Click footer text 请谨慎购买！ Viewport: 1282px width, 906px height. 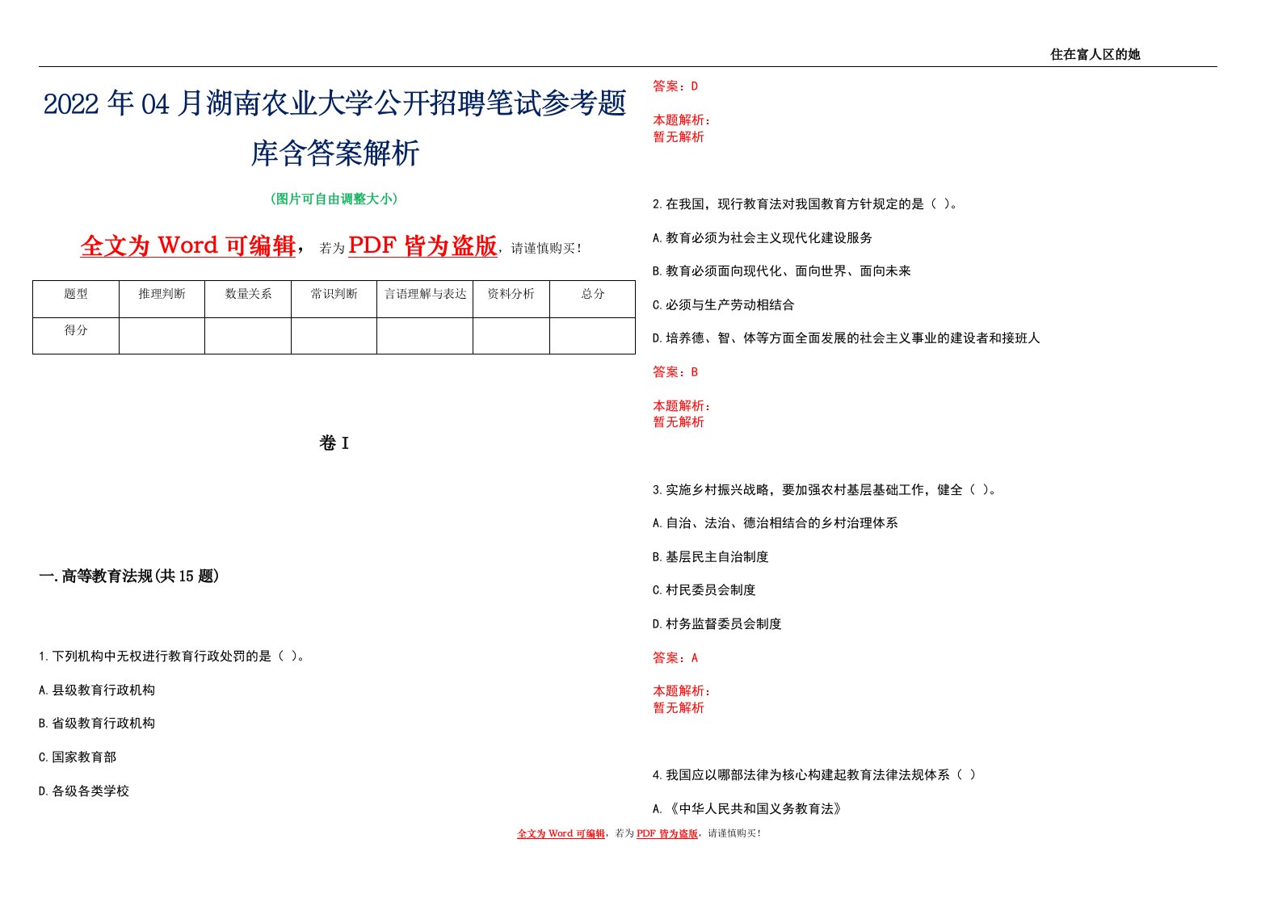734,833
